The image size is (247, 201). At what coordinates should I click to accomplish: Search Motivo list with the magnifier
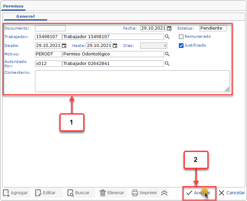point(167,54)
